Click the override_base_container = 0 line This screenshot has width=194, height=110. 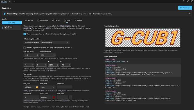click(x=117, y=62)
